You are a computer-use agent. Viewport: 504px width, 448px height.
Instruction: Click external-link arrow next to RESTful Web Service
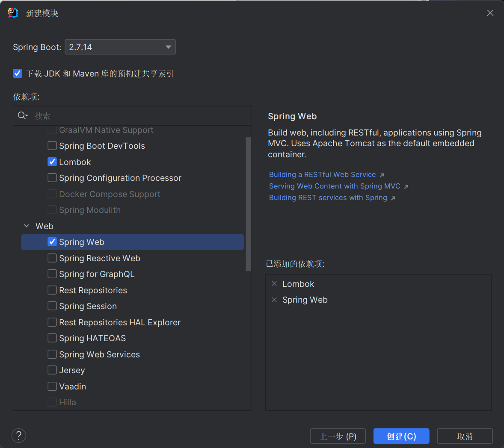[x=382, y=175]
